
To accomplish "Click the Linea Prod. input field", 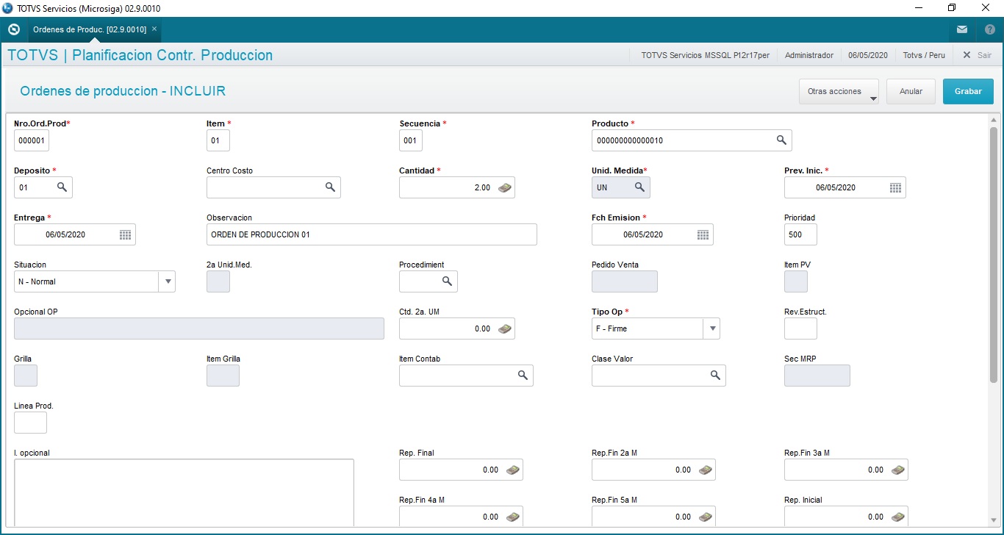I will coord(30,423).
